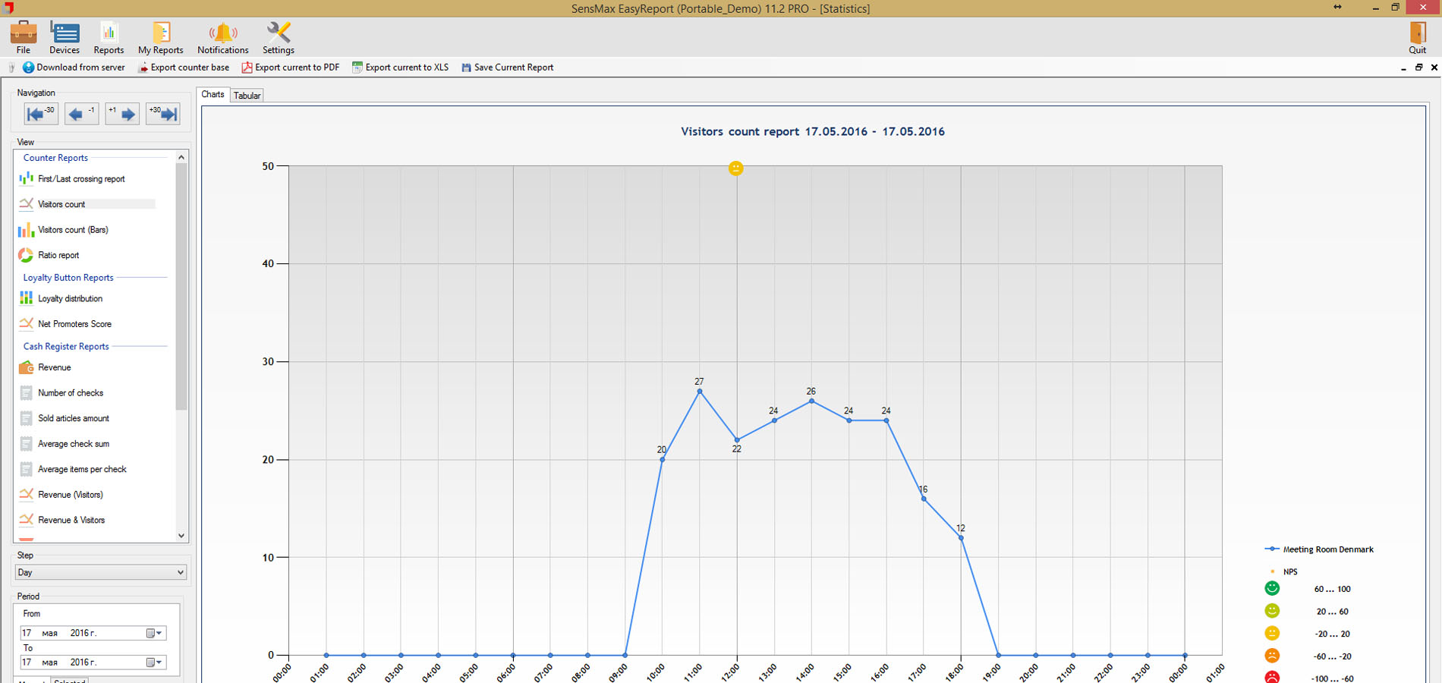Switch to the Tabular tab
Screen dimensions: 1442x683
point(247,96)
